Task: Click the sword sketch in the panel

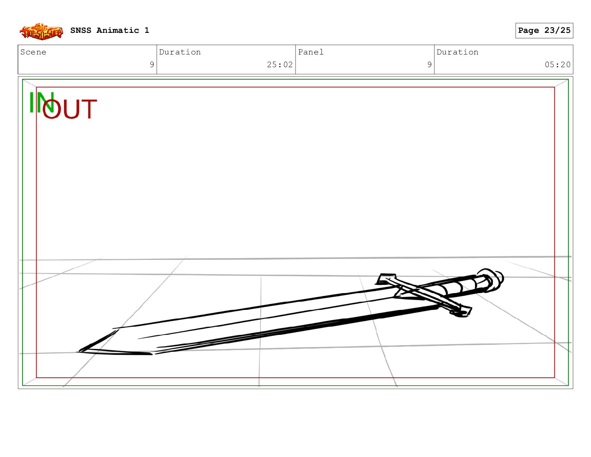Action: (290, 311)
